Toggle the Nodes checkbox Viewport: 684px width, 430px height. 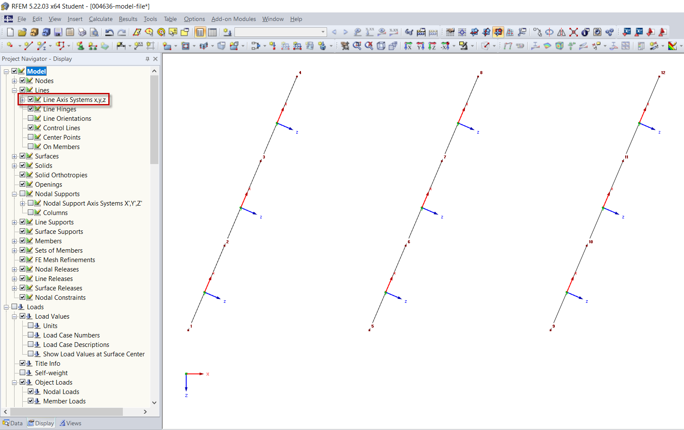[23, 81]
